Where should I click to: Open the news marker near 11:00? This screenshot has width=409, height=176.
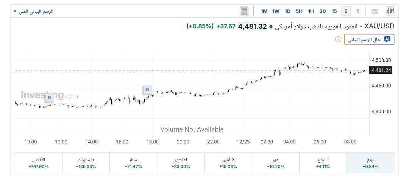(49, 97)
